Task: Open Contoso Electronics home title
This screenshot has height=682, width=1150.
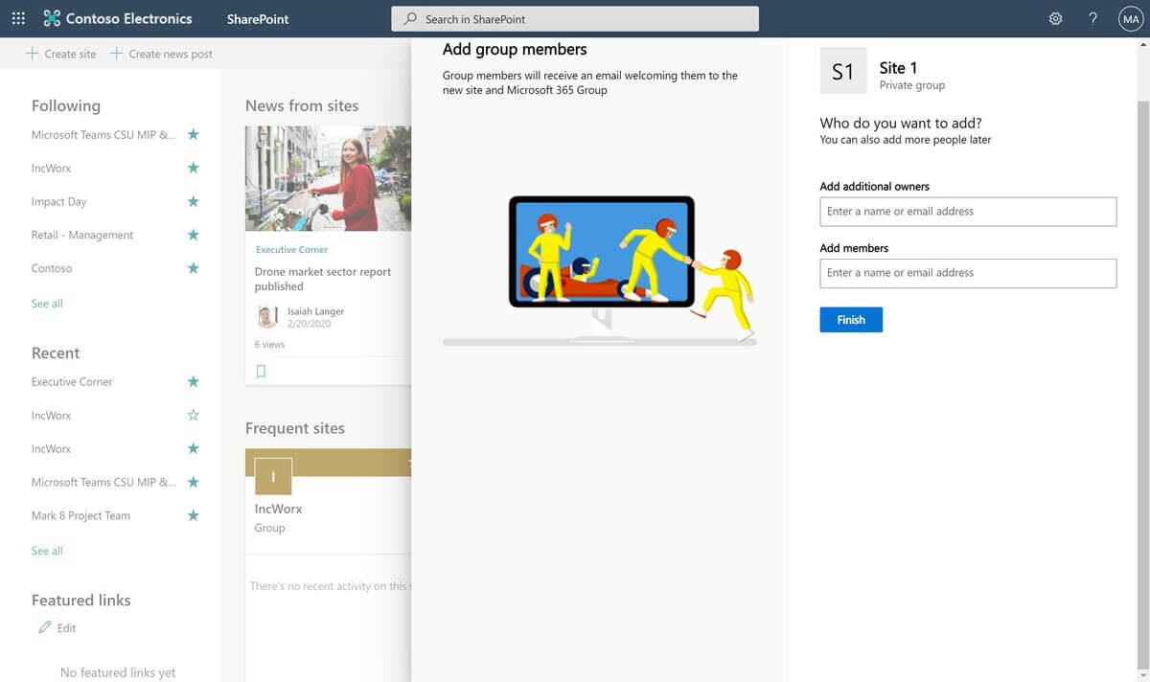Action: point(128,18)
